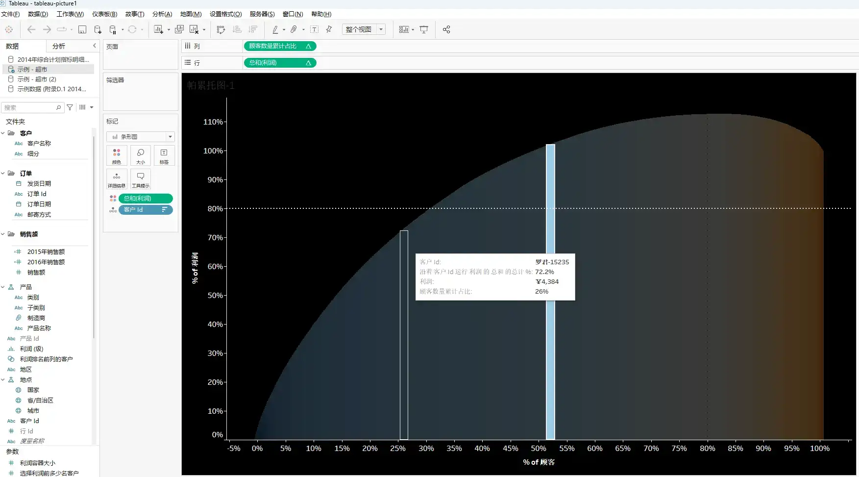Collapse the side data pane with arrow

tap(95, 46)
